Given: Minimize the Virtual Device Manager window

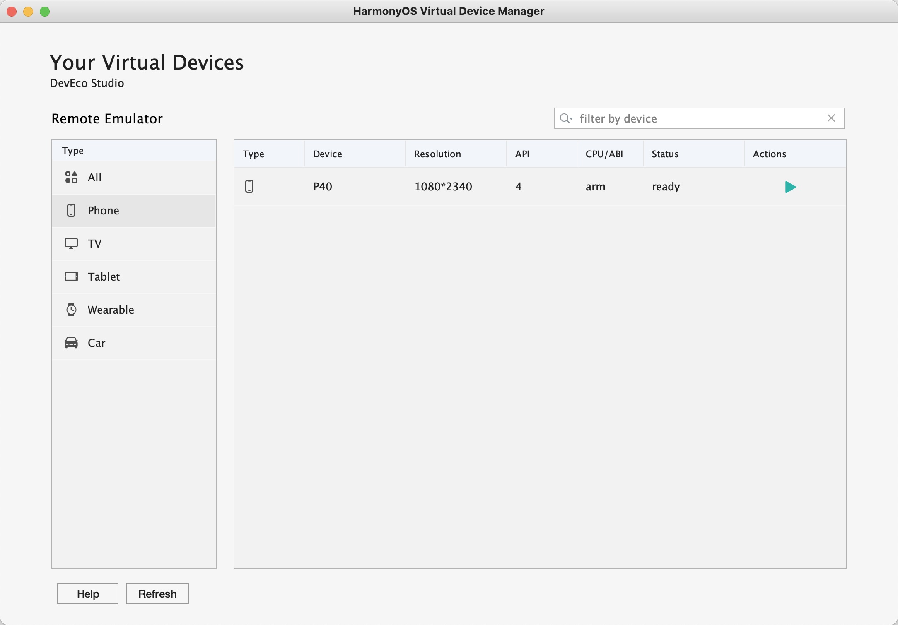Looking at the screenshot, I should point(28,11).
